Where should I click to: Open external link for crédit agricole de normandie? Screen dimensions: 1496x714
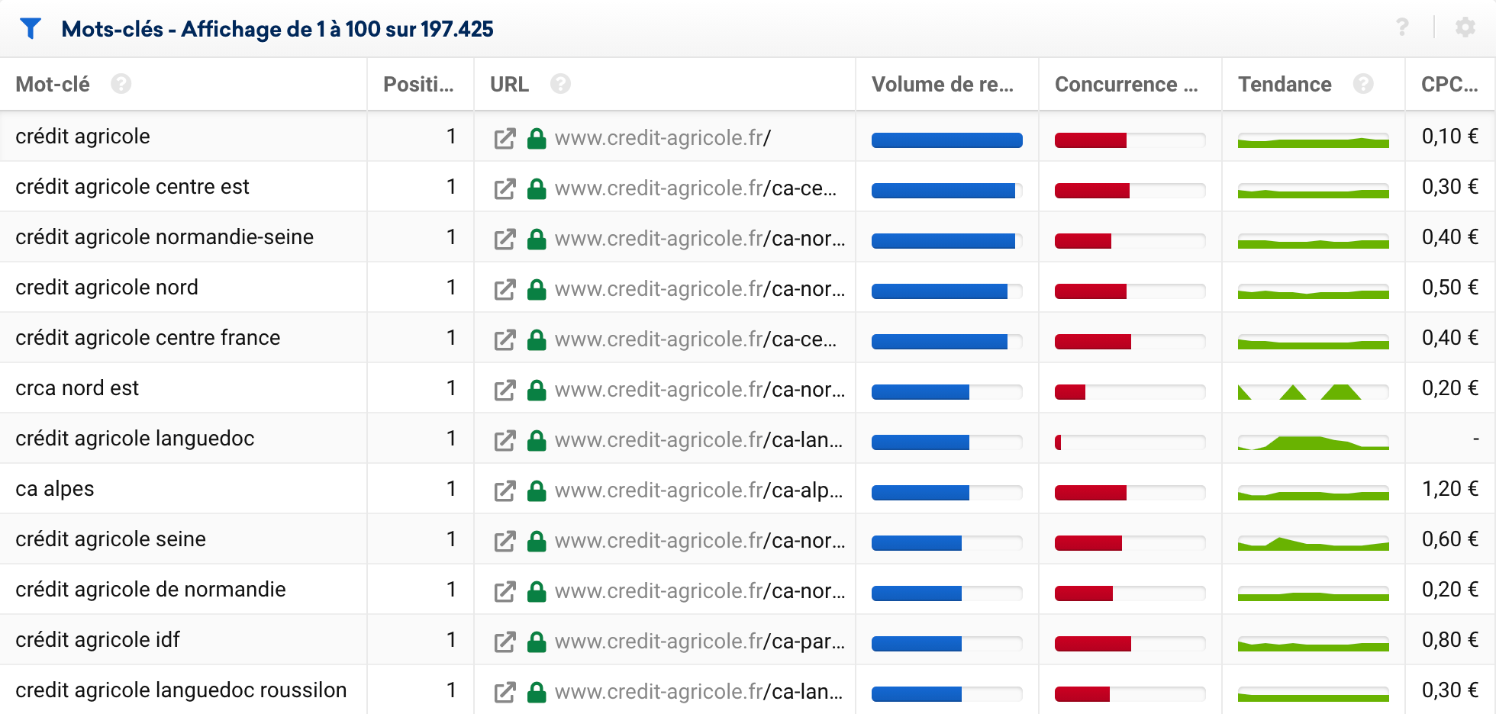click(505, 592)
